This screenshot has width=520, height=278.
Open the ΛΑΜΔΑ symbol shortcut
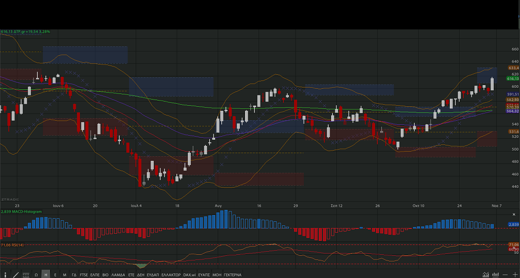pos(118,275)
